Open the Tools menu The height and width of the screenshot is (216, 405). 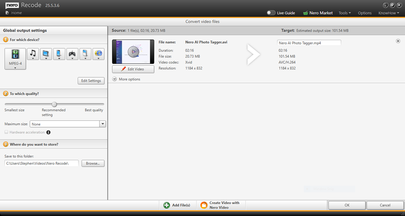coord(345,13)
